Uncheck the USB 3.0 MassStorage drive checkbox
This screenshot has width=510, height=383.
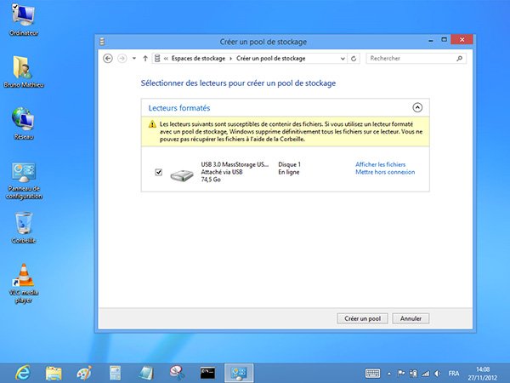[x=158, y=172]
